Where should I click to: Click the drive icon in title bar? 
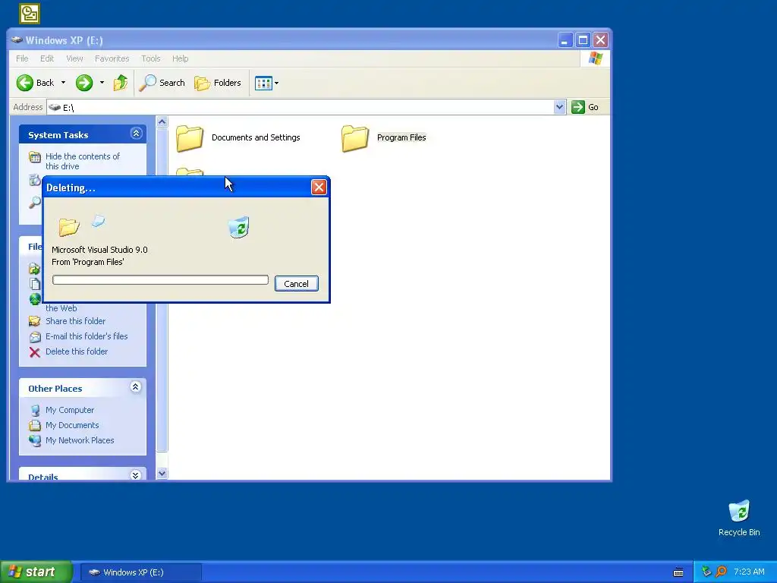17,40
